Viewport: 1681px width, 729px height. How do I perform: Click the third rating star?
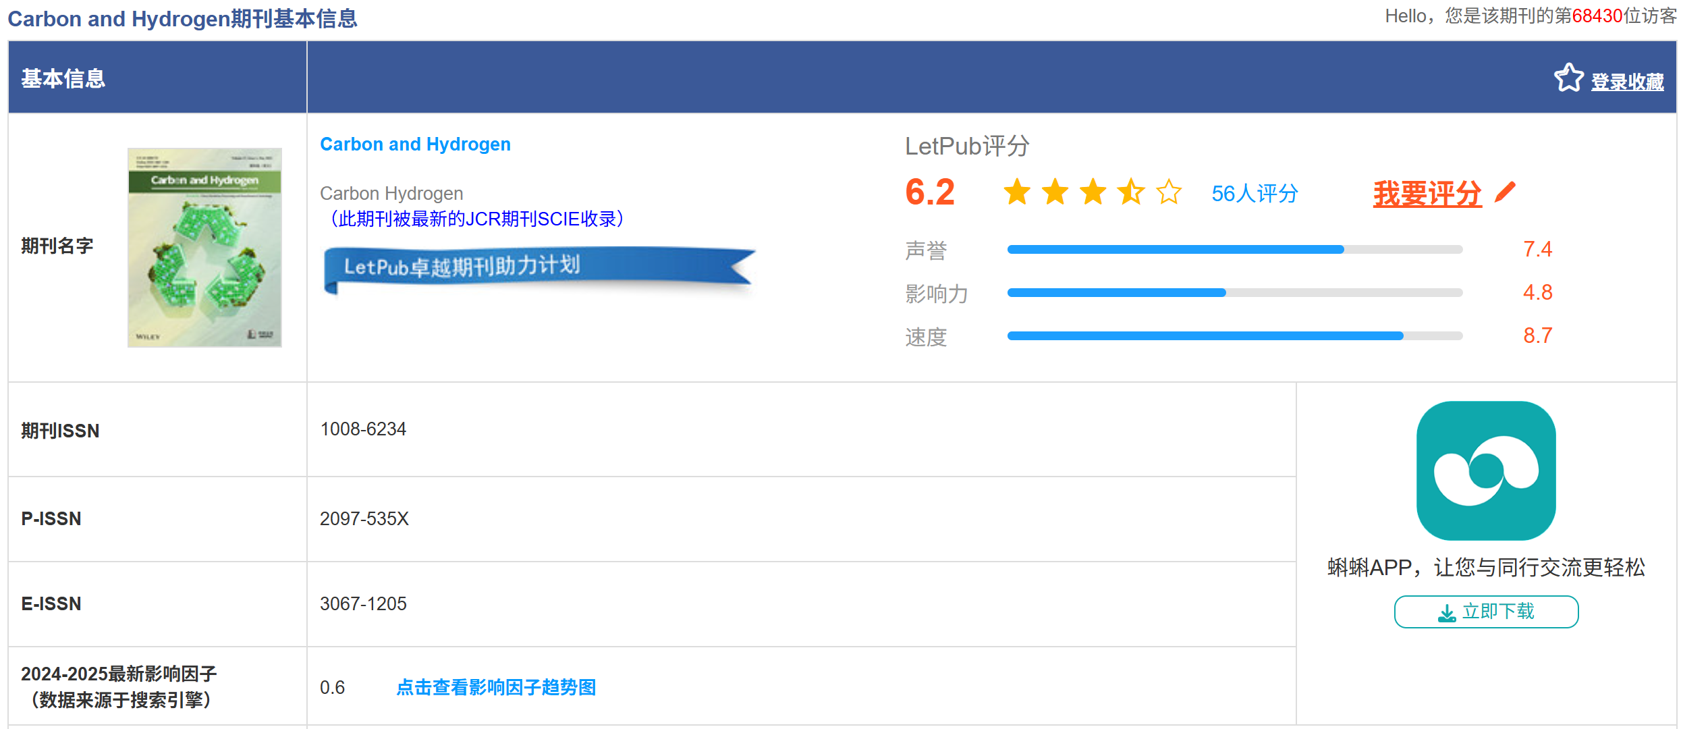coord(1093,192)
